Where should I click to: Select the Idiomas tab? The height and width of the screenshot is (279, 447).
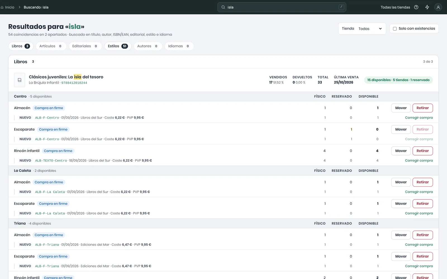[179, 46]
